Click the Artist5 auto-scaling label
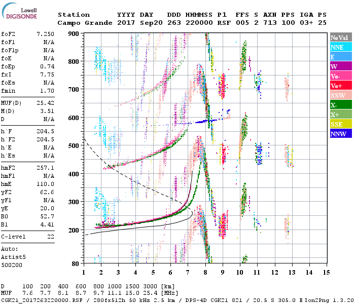This screenshot has width=355, height=304. pos(13,257)
